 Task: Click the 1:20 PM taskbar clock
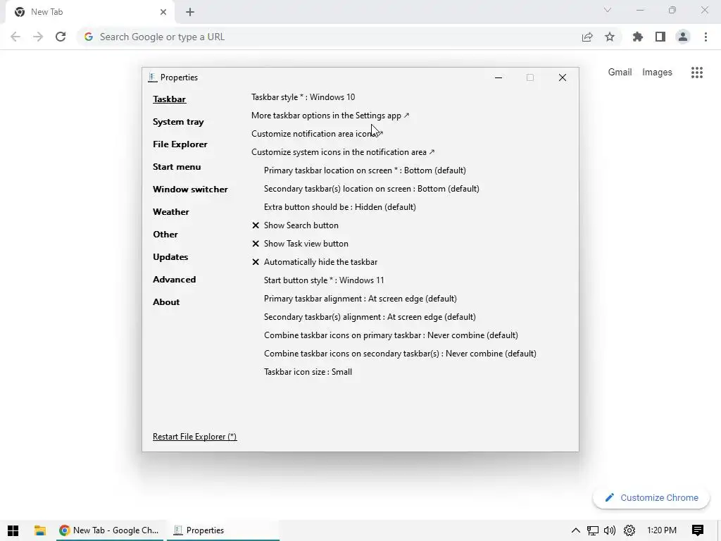pyautogui.click(x=662, y=530)
